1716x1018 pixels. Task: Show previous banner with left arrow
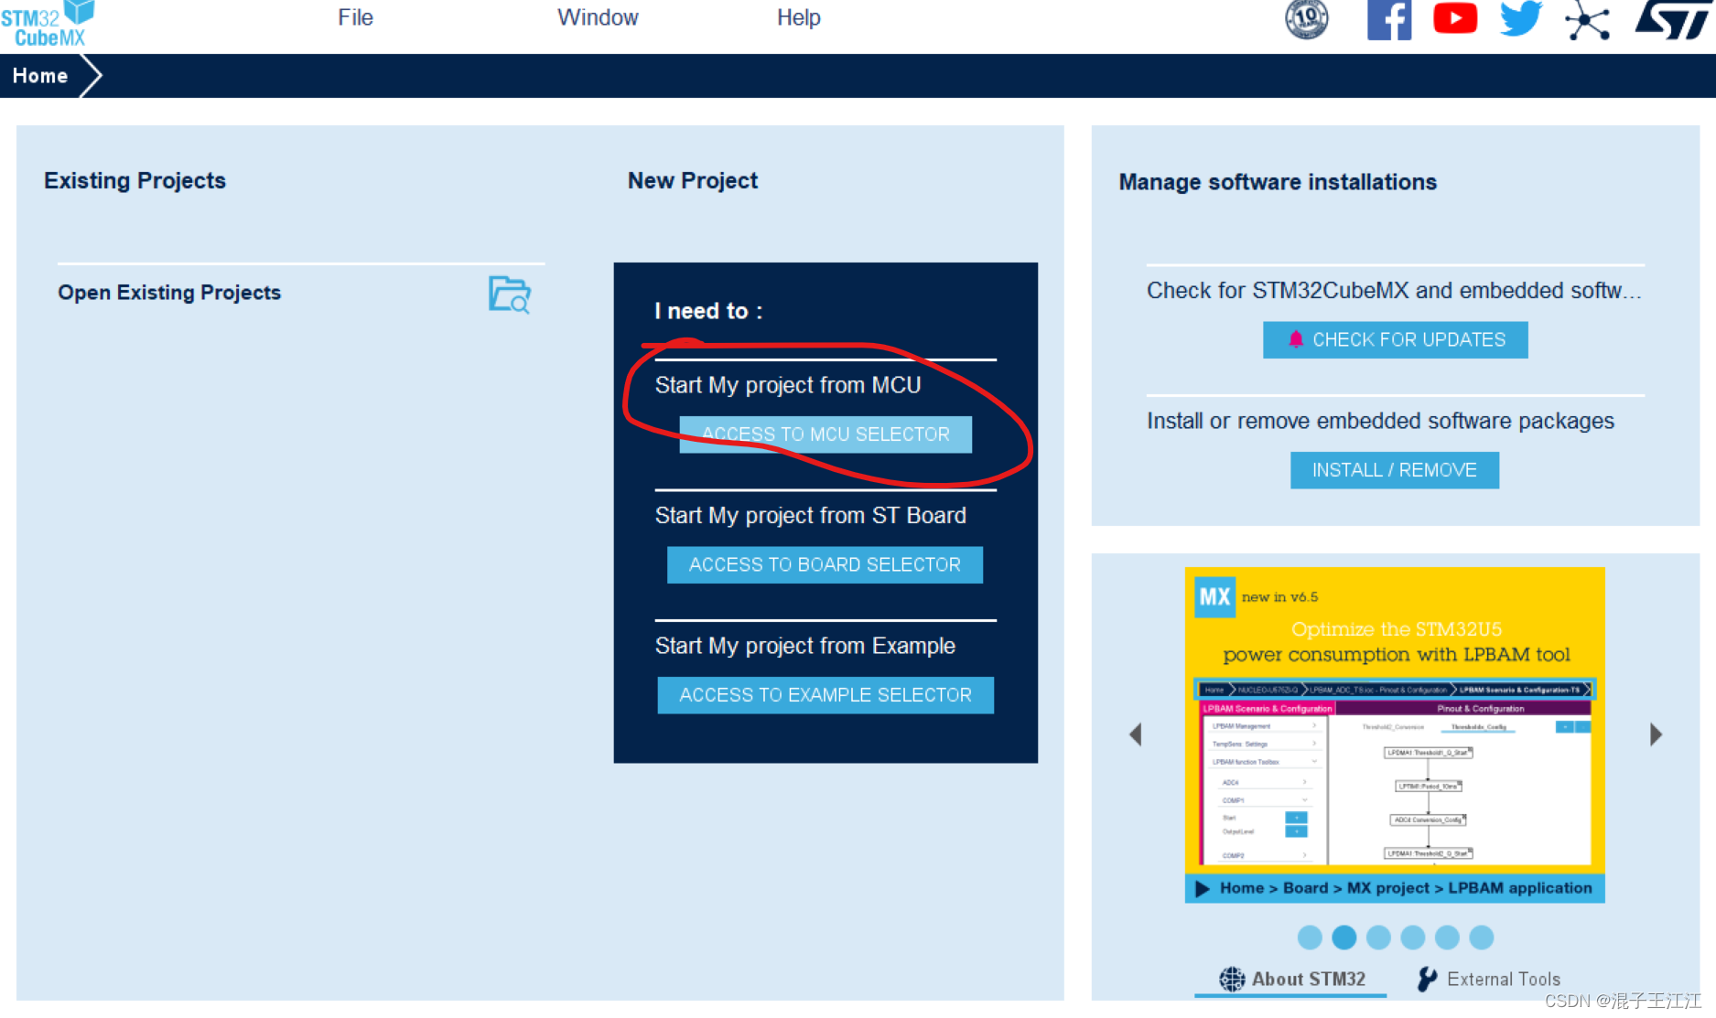click(1136, 734)
